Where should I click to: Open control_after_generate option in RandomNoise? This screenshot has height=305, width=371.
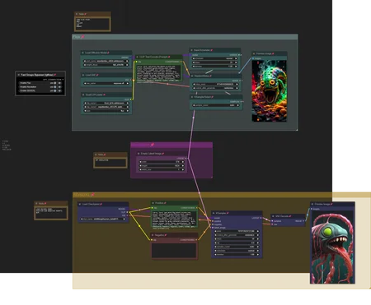coord(215,88)
